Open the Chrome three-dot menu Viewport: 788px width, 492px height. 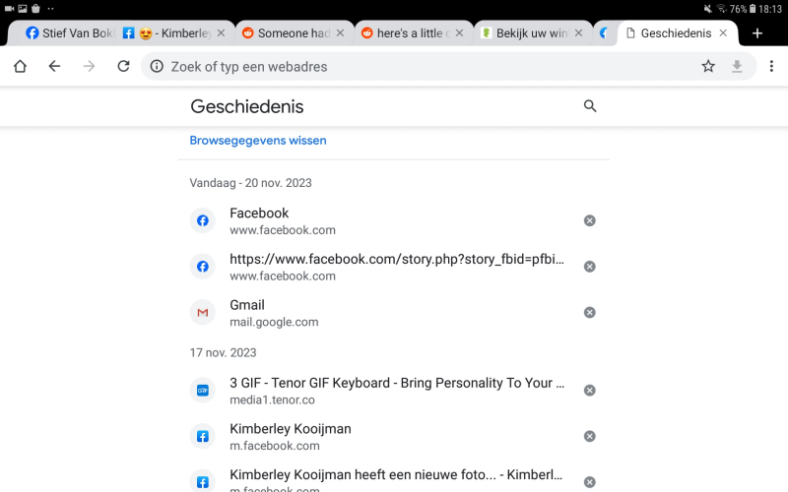click(771, 67)
